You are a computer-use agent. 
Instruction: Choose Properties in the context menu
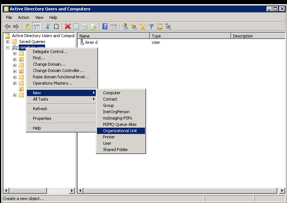[x=61, y=118]
